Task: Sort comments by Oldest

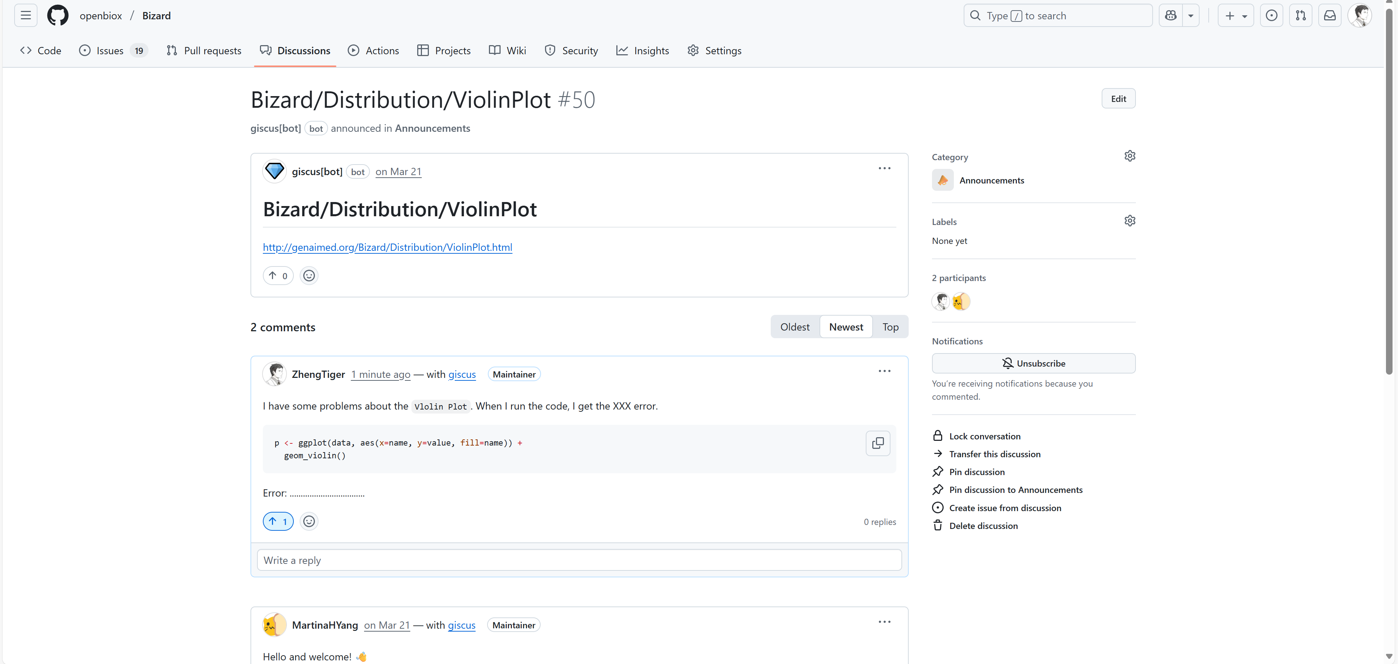Action: 794,327
